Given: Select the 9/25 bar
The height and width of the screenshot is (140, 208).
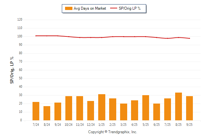Looking at the screenshot, I should pos(189,108).
